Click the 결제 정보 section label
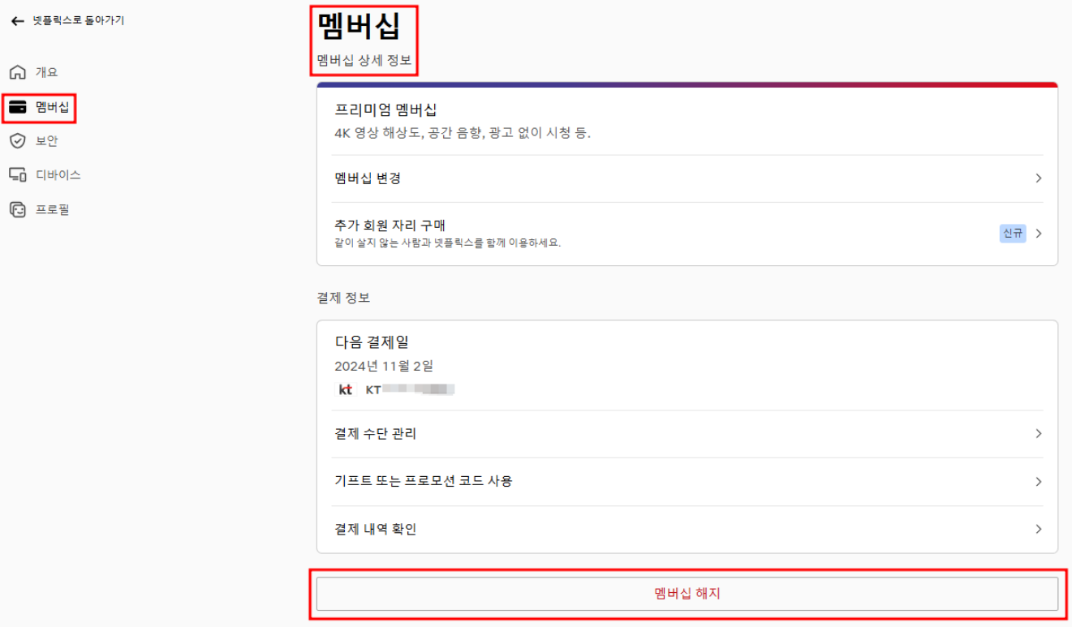The height and width of the screenshot is (627, 1072). (x=343, y=298)
